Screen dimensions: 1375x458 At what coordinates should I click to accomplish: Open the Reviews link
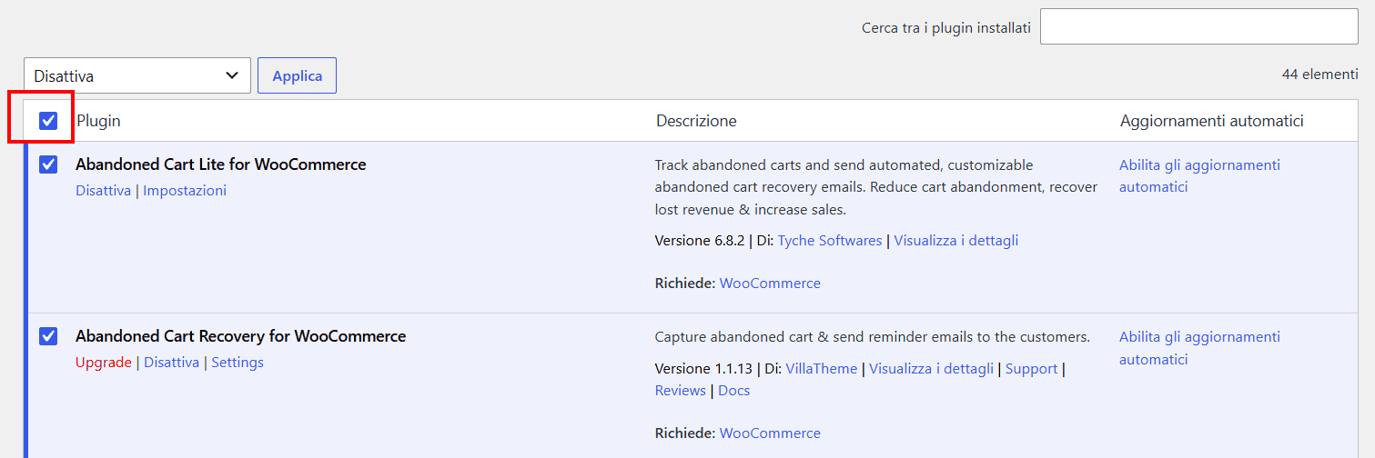(x=681, y=391)
